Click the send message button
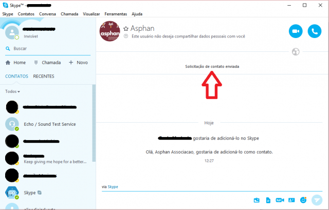Image resolution: width=329 pixels, height=210 pixels. click(x=317, y=200)
